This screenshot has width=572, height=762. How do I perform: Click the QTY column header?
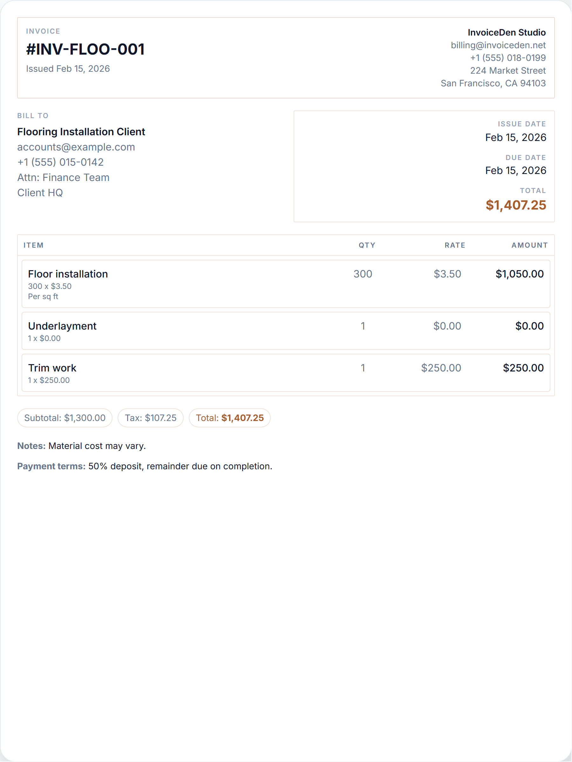367,245
